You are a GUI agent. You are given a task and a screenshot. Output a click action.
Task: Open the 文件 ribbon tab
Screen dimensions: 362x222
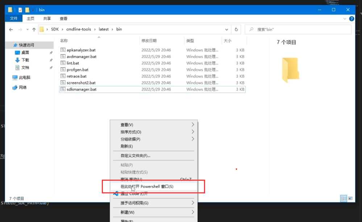[14, 18]
